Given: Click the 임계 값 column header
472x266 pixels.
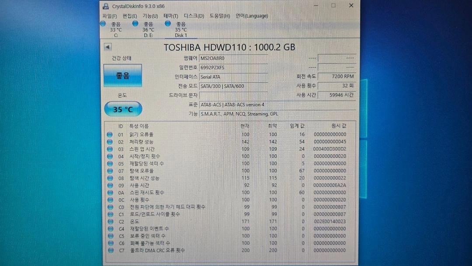Looking at the screenshot, I should click(x=297, y=126).
